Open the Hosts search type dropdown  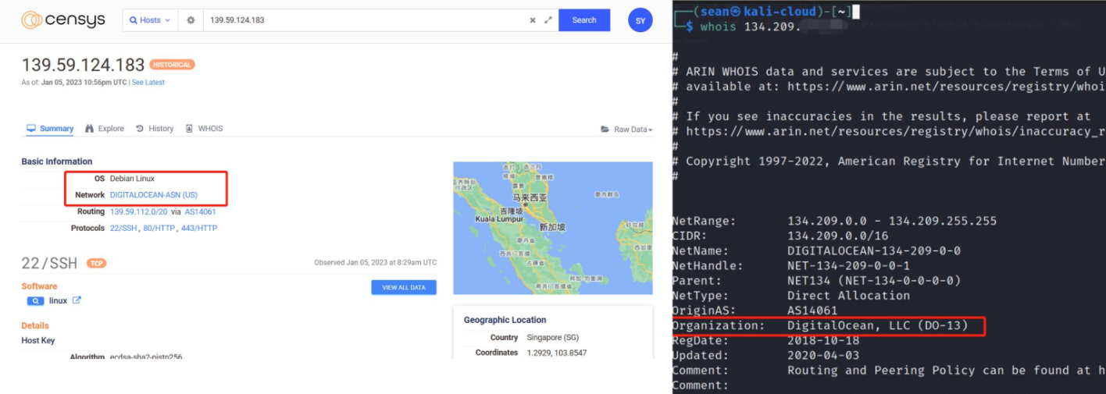pos(150,20)
